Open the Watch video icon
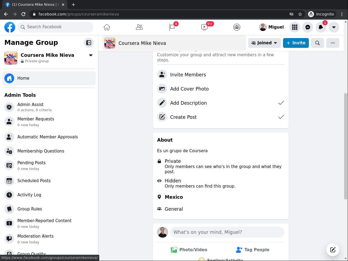The width and height of the screenshot is (348, 261). click(204, 27)
